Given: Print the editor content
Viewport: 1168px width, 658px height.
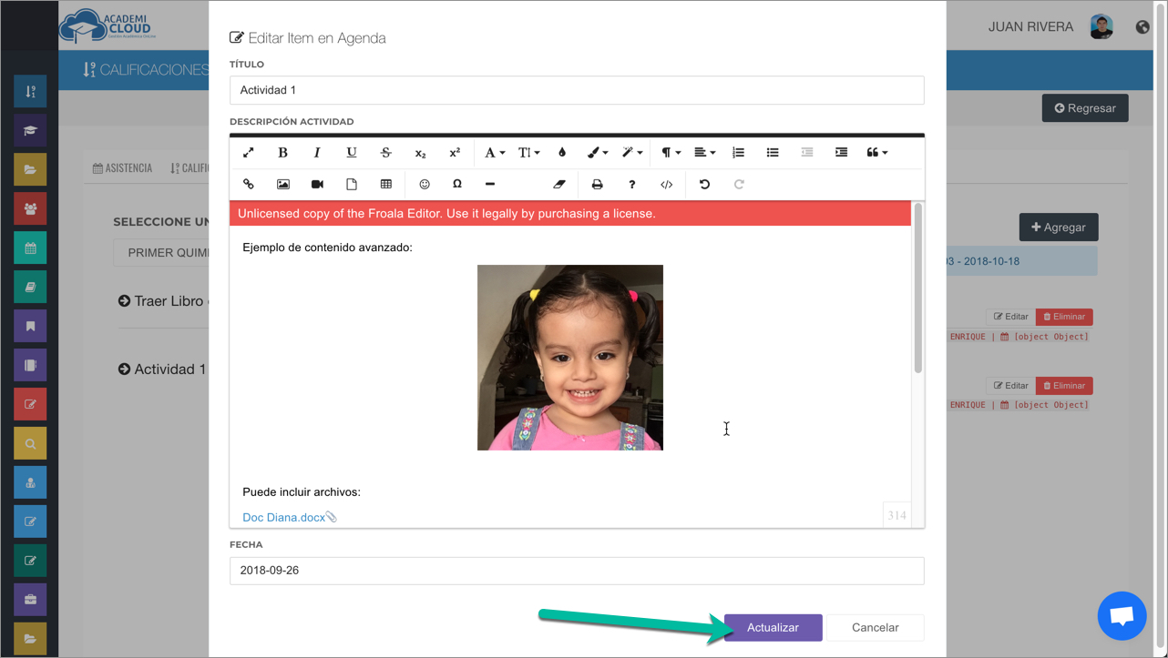Looking at the screenshot, I should [x=598, y=184].
